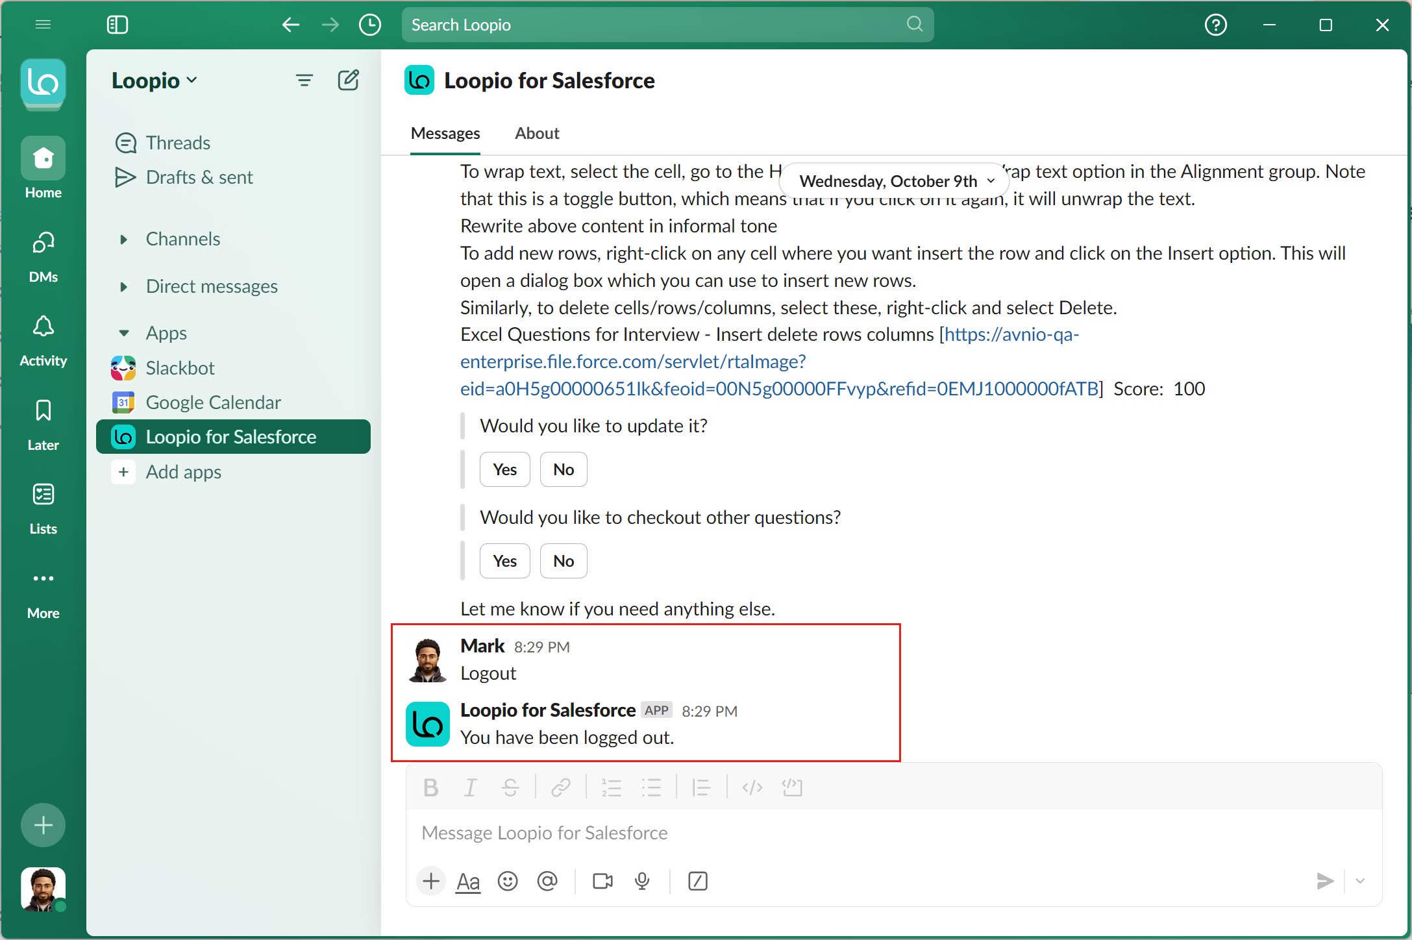Image resolution: width=1412 pixels, height=940 pixels.
Task: Click Yes to checkout other questions
Action: pyautogui.click(x=504, y=561)
